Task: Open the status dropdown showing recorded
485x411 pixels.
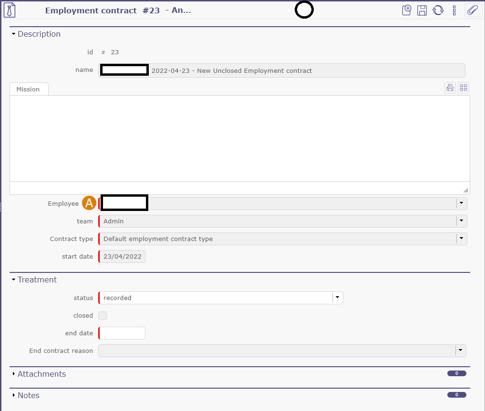Action: coord(337,298)
